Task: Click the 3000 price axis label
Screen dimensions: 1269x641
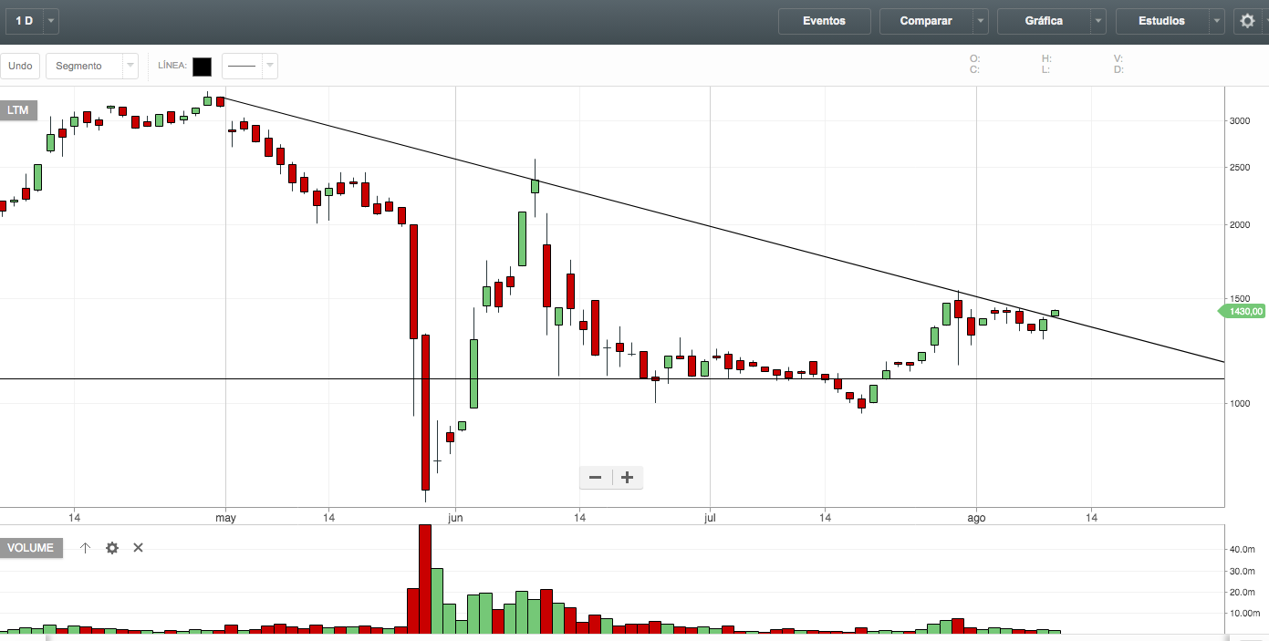Action: (1240, 120)
